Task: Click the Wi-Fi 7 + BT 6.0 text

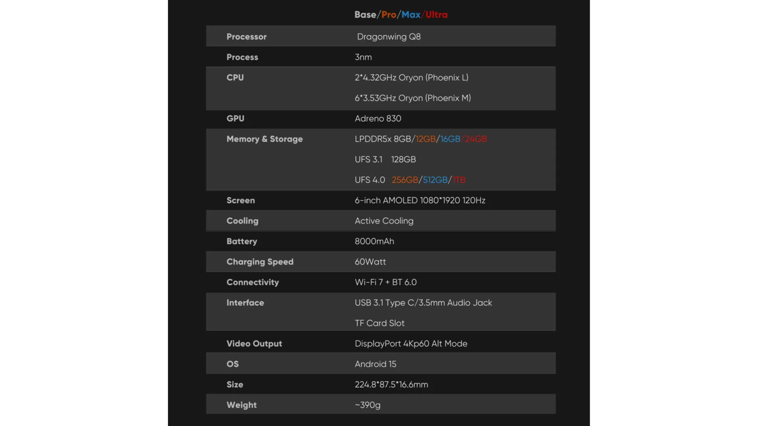Action: [x=386, y=282]
